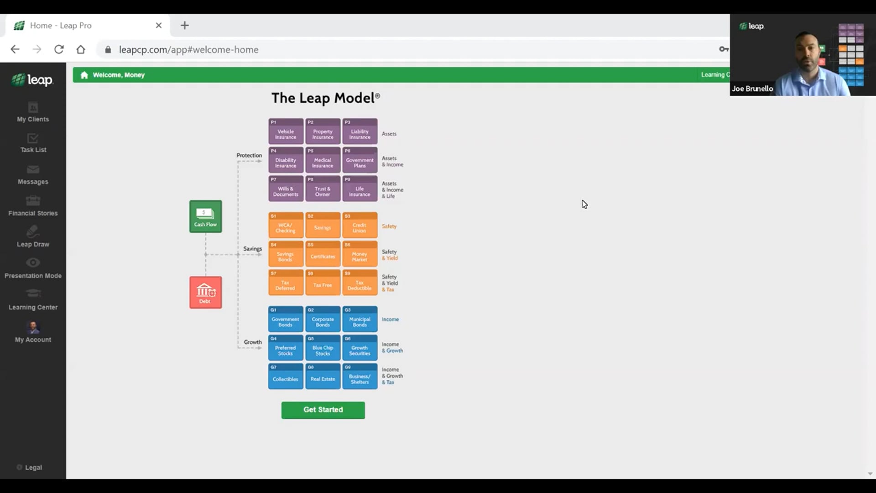Open My Account profile picture
The width and height of the screenshot is (876, 493).
33,327
